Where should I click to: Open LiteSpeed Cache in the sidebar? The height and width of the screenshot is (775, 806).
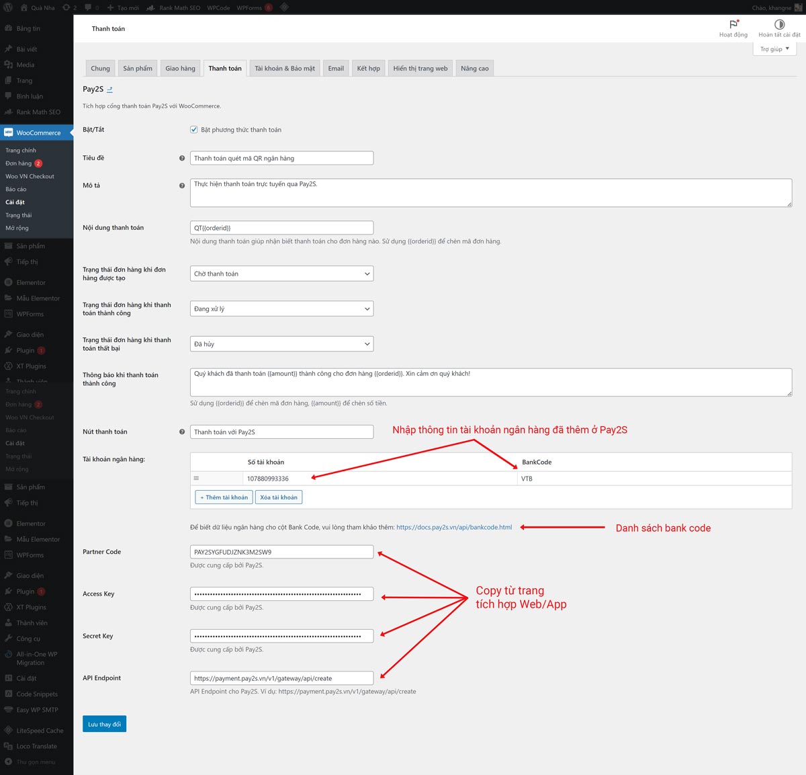[x=40, y=731]
